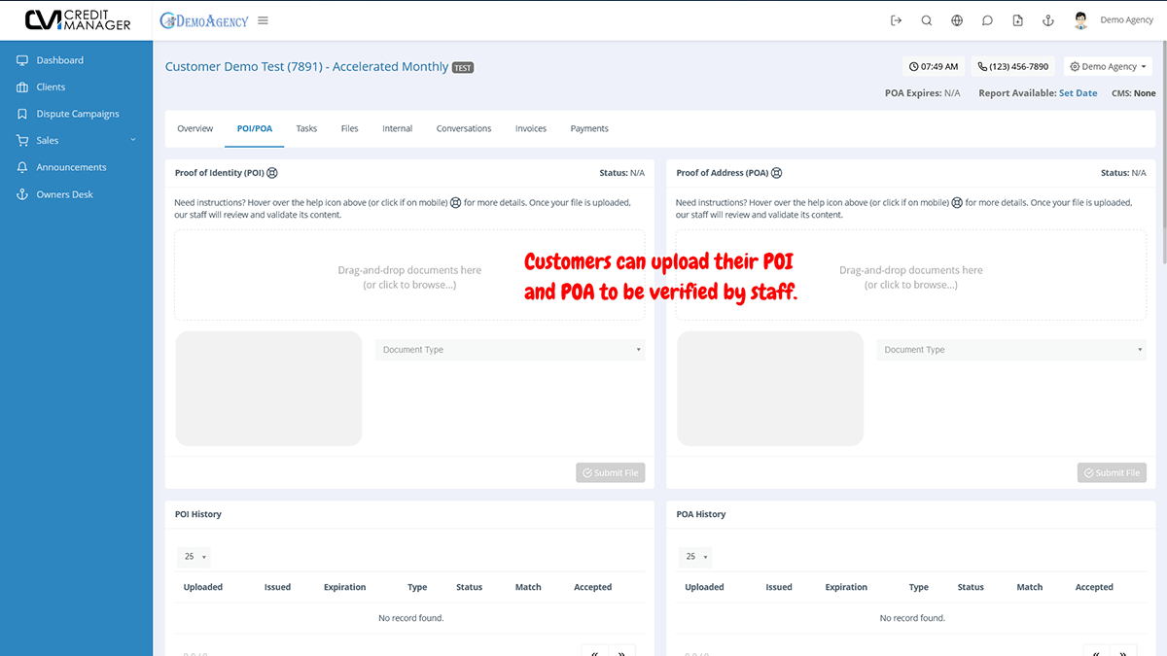Open the POI Document Type dropdown
Image resolution: width=1167 pixels, height=656 pixels.
[x=510, y=350]
